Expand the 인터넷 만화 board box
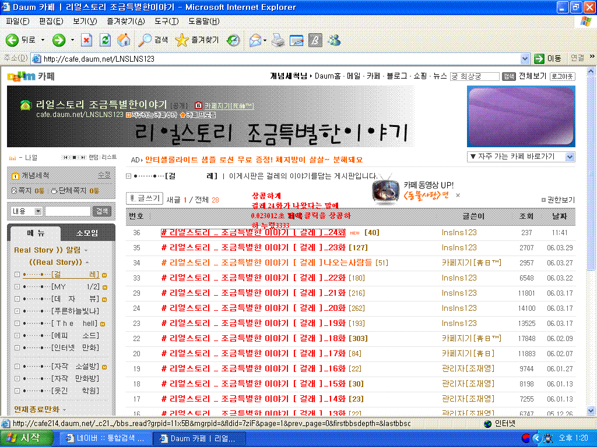The image size is (597, 447). 17,347
